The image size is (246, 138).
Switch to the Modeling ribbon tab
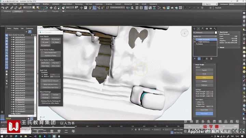click(x=7, y=11)
